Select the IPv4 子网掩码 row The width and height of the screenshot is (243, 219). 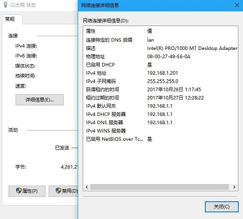point(160,82)
